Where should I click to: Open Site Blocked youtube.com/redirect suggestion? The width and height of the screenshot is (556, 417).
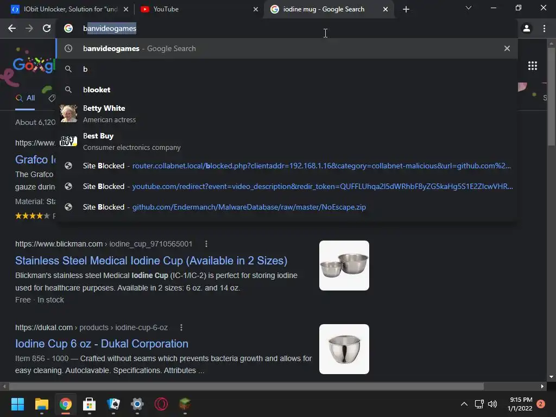coord(287,186)
